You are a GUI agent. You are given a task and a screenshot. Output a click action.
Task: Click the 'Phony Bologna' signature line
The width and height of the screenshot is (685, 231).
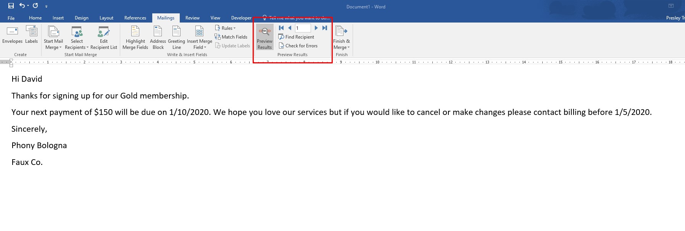point(39,145)
